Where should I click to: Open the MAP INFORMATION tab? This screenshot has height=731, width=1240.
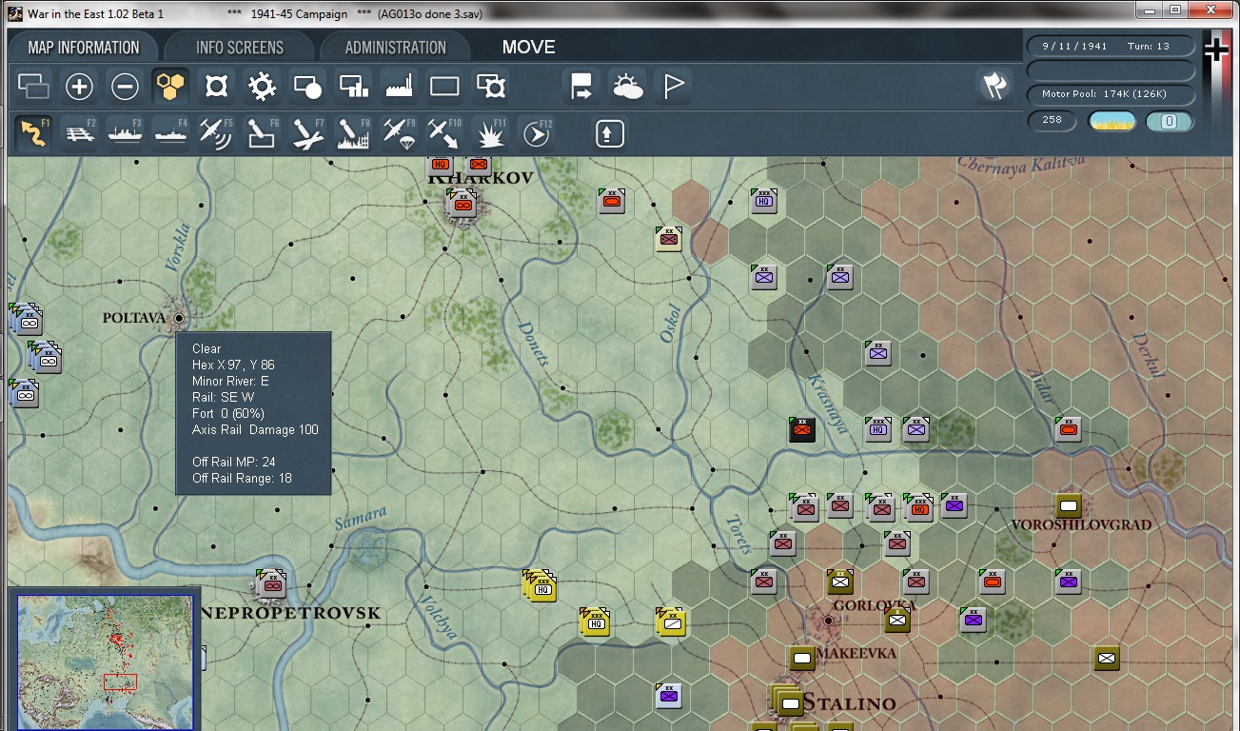tap(83, 47)
